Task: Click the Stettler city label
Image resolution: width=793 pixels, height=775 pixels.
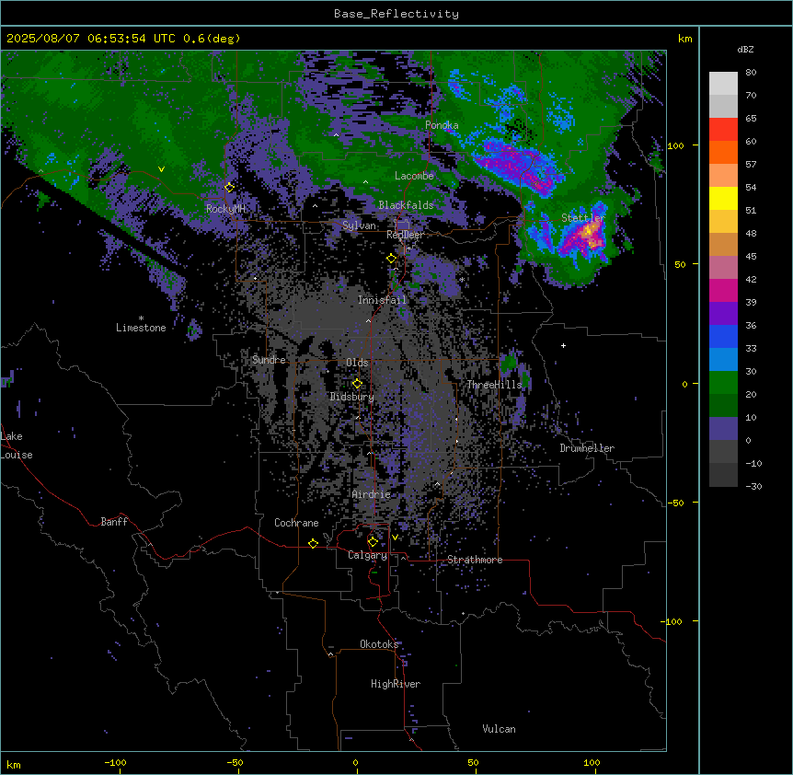Action: [583, 218]
